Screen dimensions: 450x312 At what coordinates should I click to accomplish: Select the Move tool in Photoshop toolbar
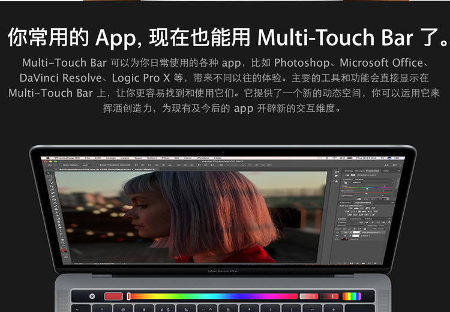coord(49,173)
